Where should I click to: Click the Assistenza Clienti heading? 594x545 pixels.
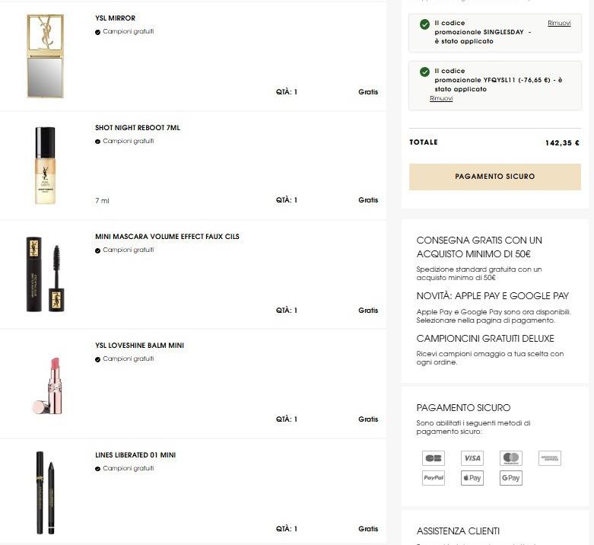(458, 531)
